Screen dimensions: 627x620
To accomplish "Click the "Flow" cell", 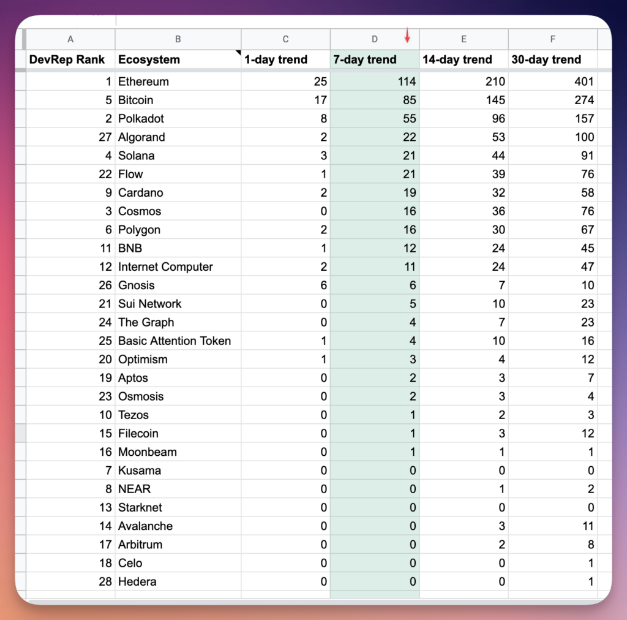I will [178, 174].
